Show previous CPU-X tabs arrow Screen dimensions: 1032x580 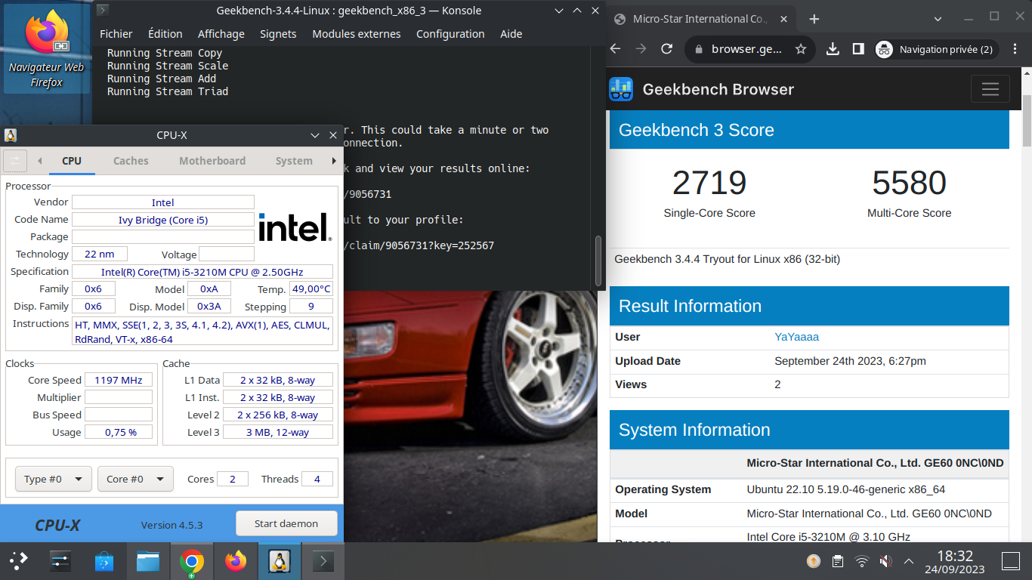(x=39, y=161)
